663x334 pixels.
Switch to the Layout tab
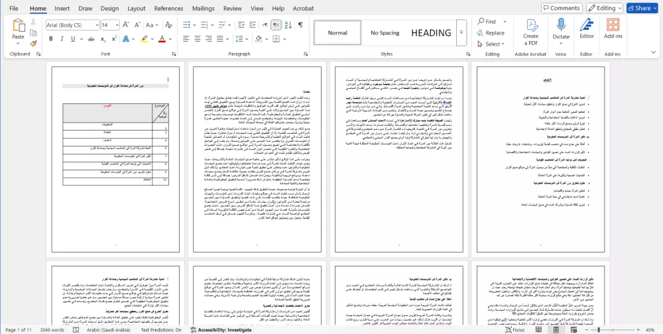click(137, 9)
